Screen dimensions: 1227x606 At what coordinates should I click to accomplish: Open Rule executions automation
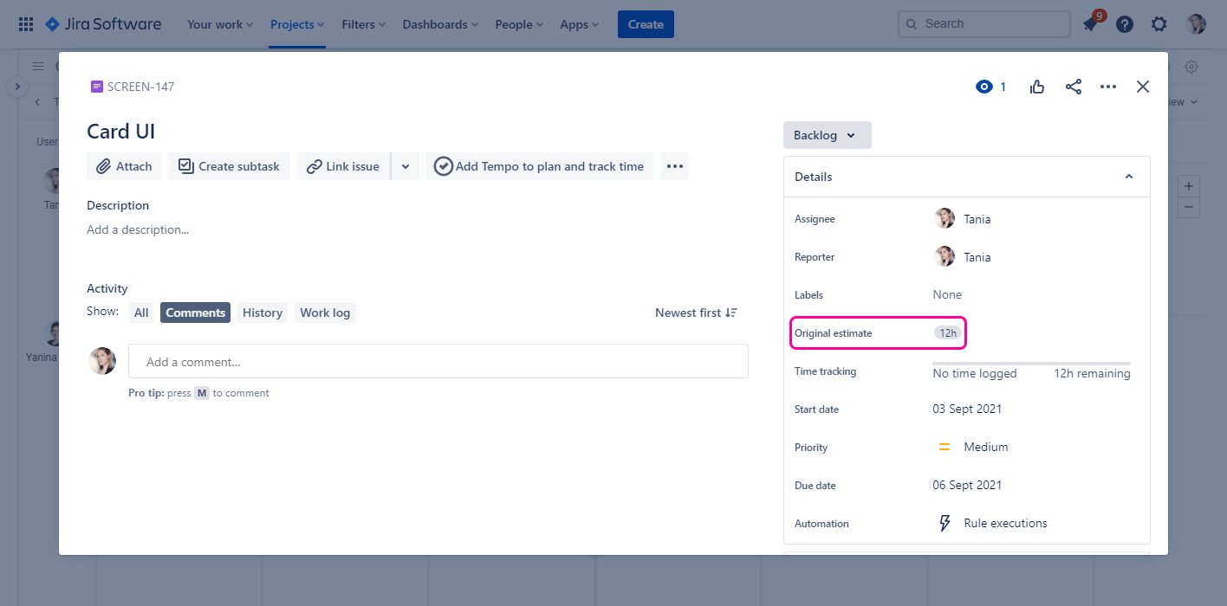[x=1005, y=524]
